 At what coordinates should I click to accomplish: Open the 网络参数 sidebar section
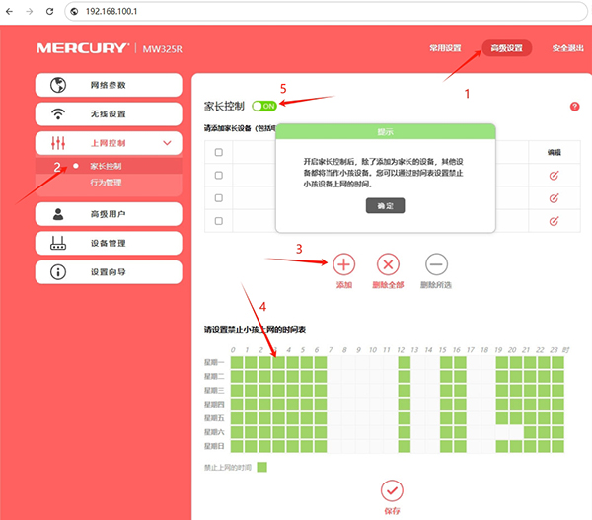click(109, 85)
